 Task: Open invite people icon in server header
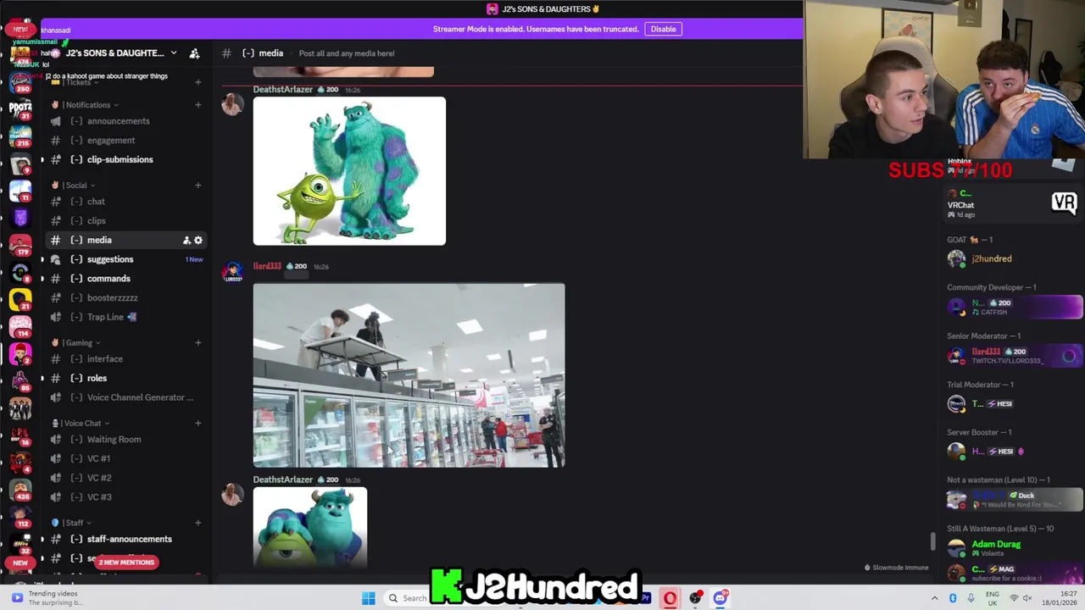tap(194, 53)
